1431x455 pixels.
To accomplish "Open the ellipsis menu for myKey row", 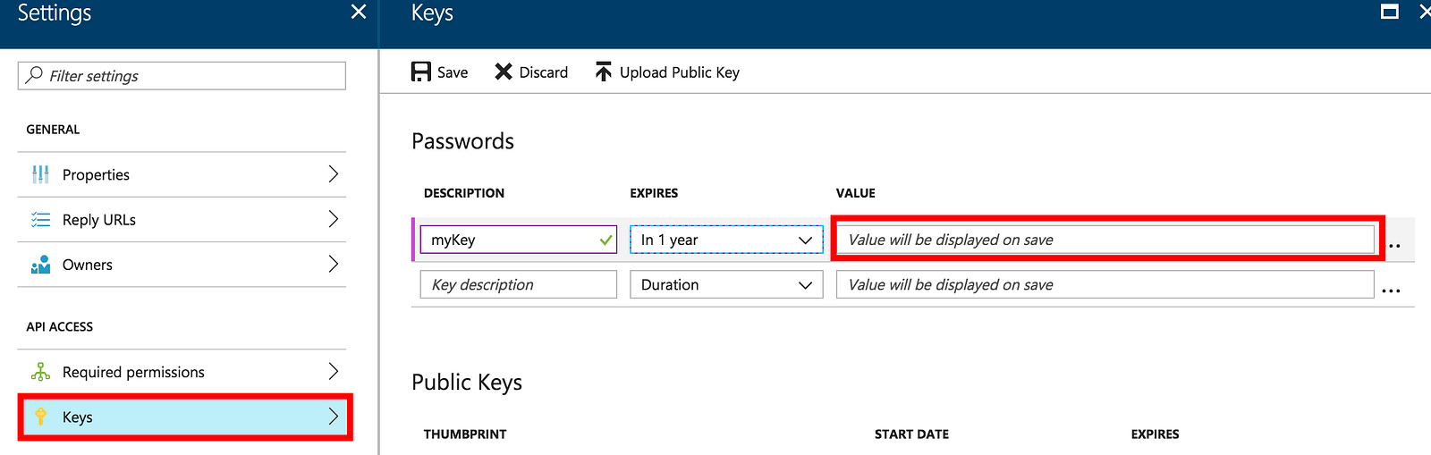I will 1394,245.
